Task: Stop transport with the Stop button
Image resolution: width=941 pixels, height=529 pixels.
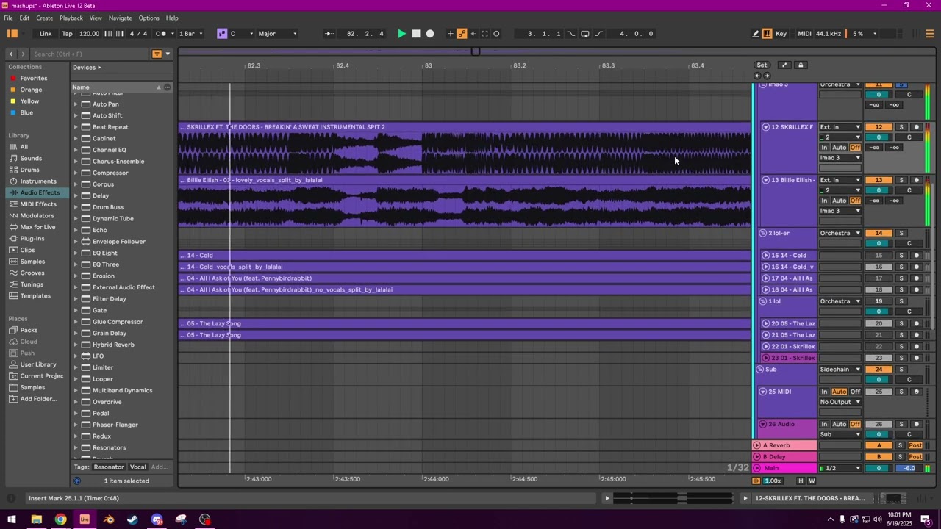Action: (416, 34)
